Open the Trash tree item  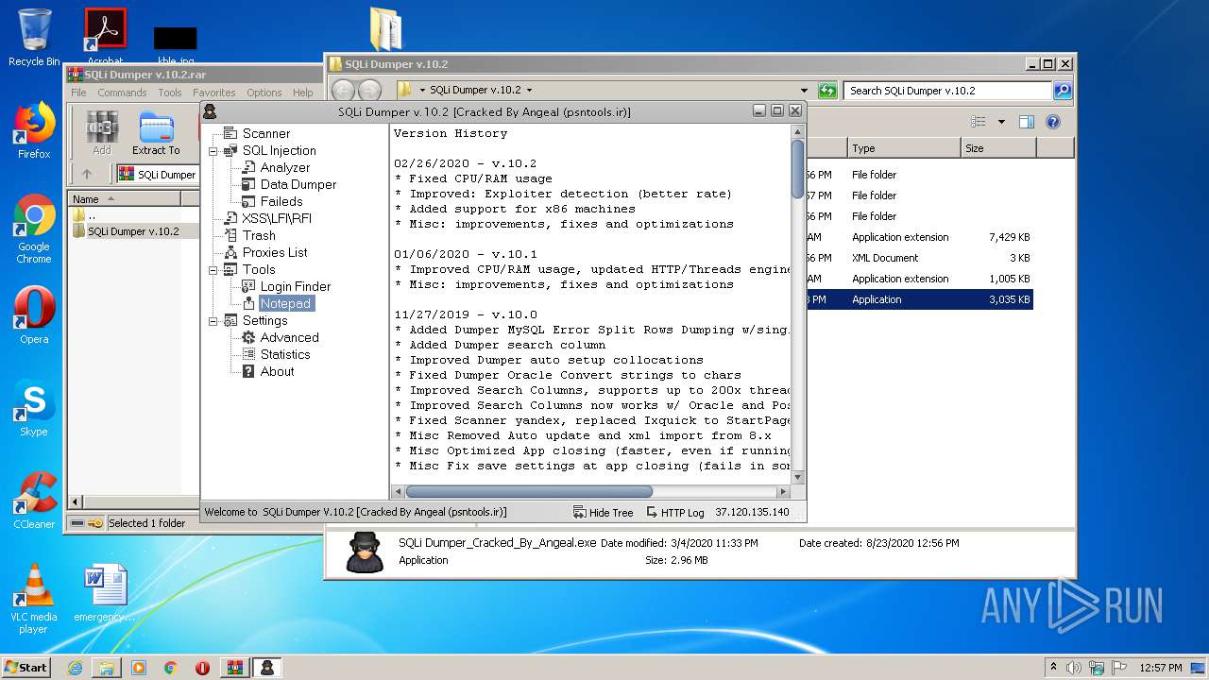[x=259, y=235]
